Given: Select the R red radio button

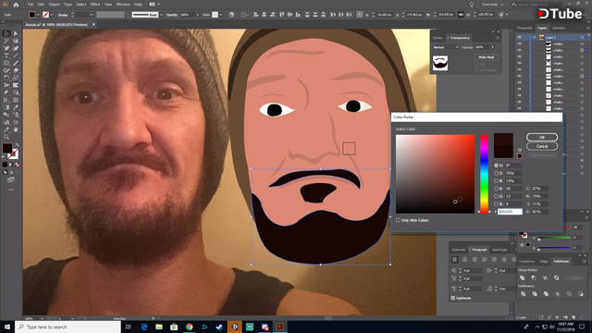Looking at the screenshot, I should [496, 189].
